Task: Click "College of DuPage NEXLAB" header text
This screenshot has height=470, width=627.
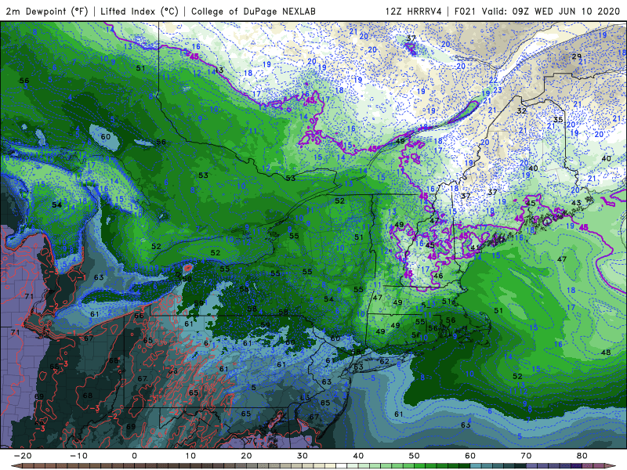Action: 253,11
